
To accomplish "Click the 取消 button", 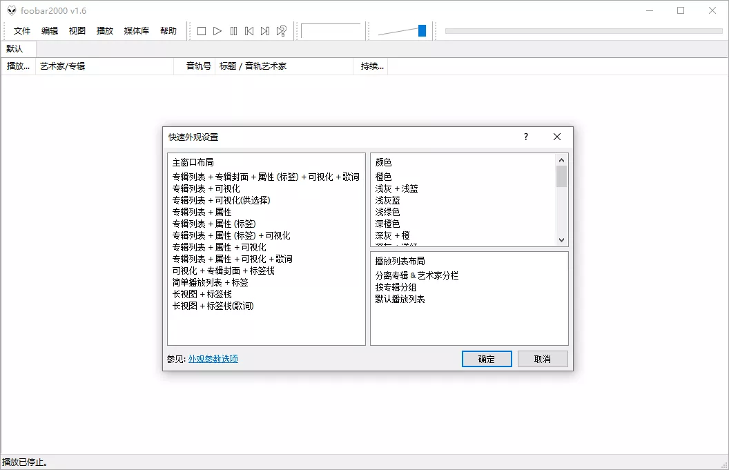I will (x=543, y=358).
